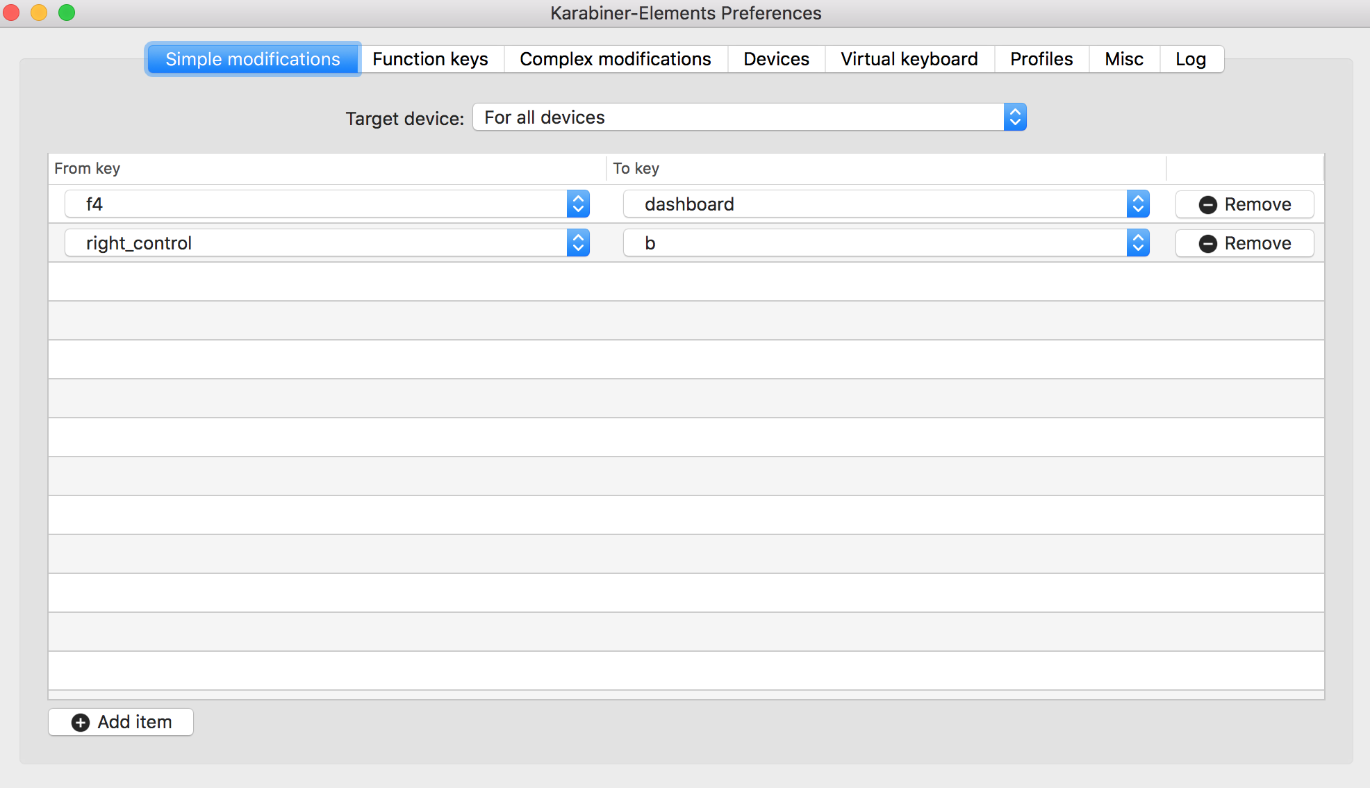Switch to the Misc tab

tap(1123, 59)
